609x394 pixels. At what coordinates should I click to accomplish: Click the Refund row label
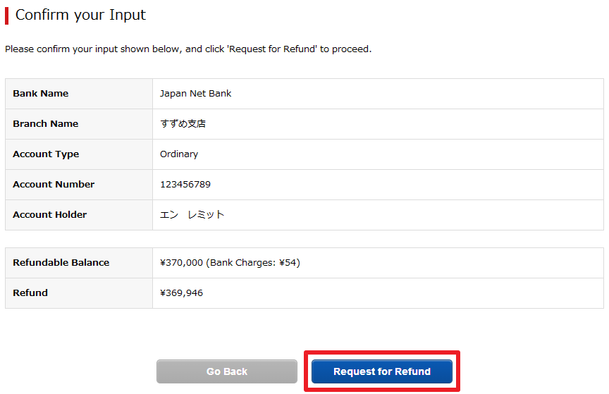pyautogui.click(x=30, y=293)
